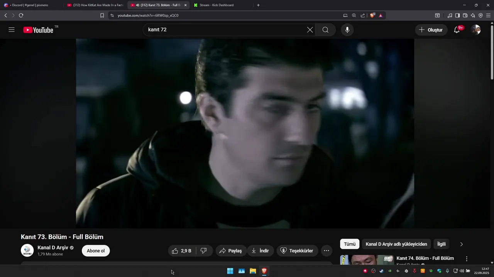The width and height of the screenshot is (494, 277).
Task: Open the Brave playlist music icon
Action: coord(450,15)
